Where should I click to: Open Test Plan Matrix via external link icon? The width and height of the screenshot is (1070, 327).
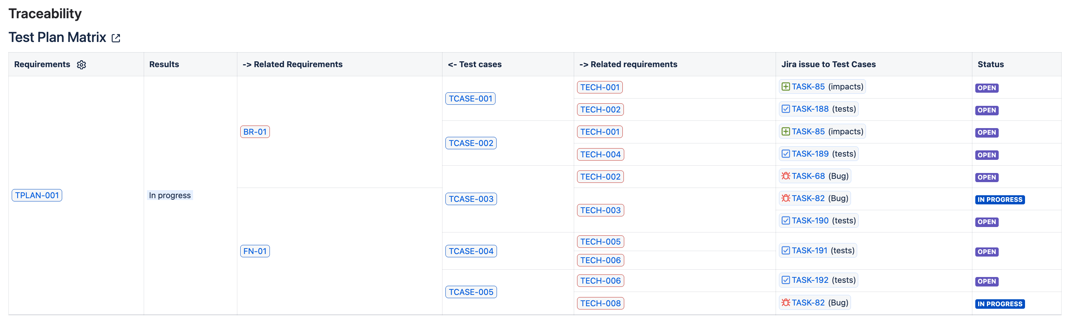click(116, 38)
